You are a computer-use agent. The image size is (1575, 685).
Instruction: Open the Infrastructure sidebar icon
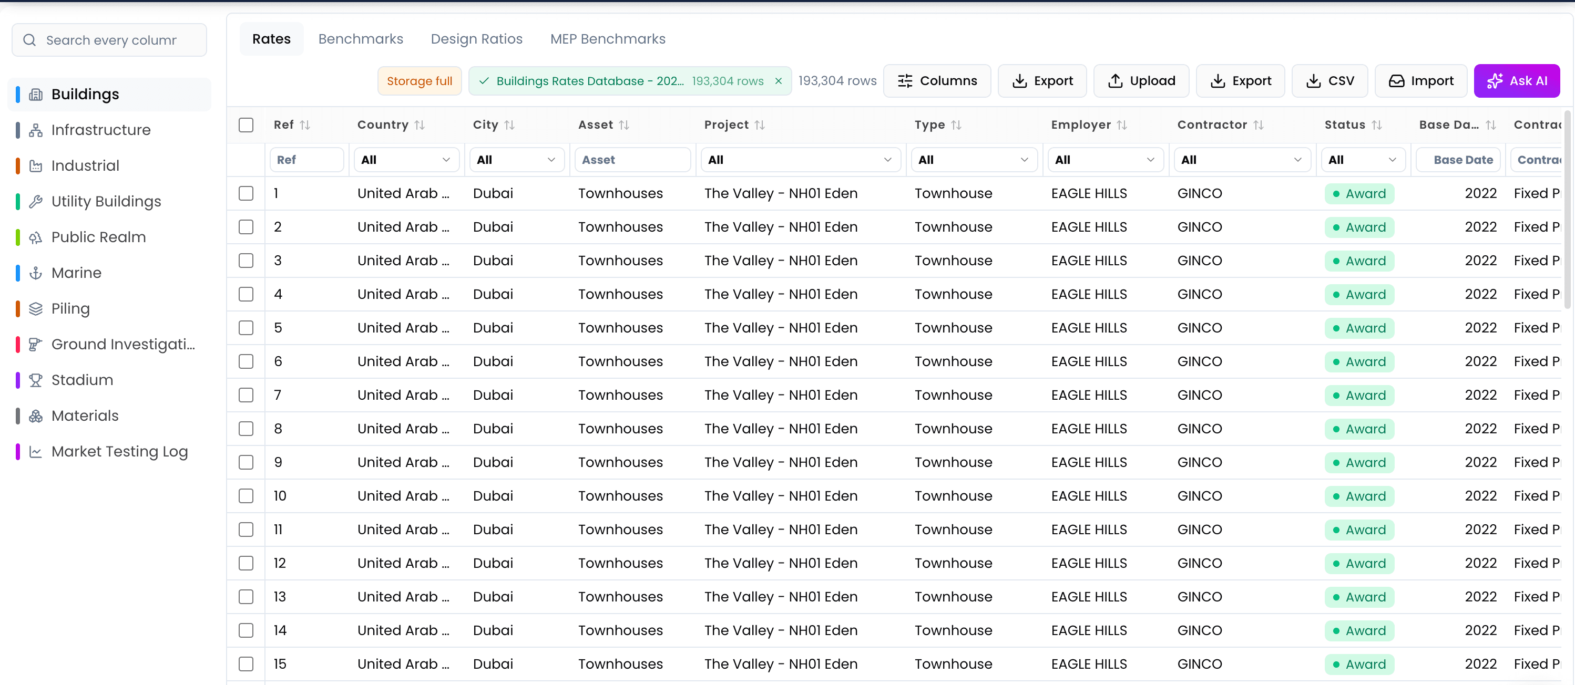click(36, 130)
